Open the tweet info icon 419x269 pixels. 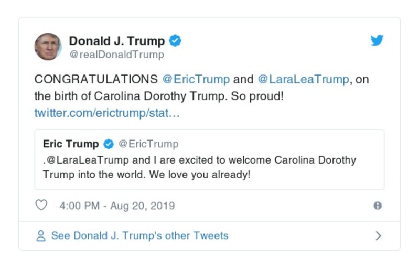(377, 206)
